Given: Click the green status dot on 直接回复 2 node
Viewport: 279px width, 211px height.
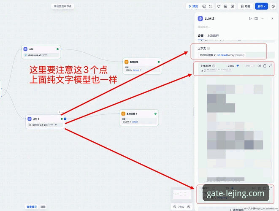Looking at the screenshot, I should coord(155,114).
